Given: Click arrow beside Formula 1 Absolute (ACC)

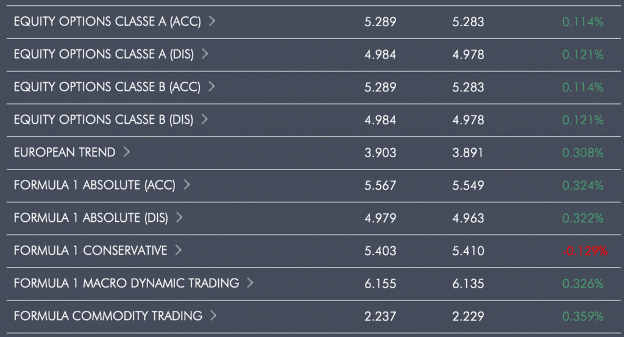Looking at the screenshot, I should click(x=186, y=184).
